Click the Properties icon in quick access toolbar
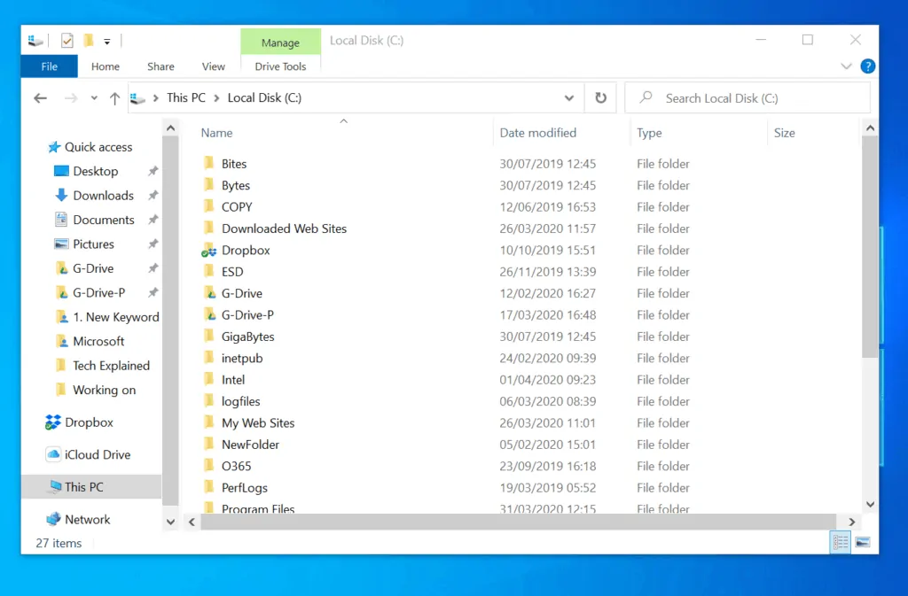908x596 pixels. click(67, 40)
